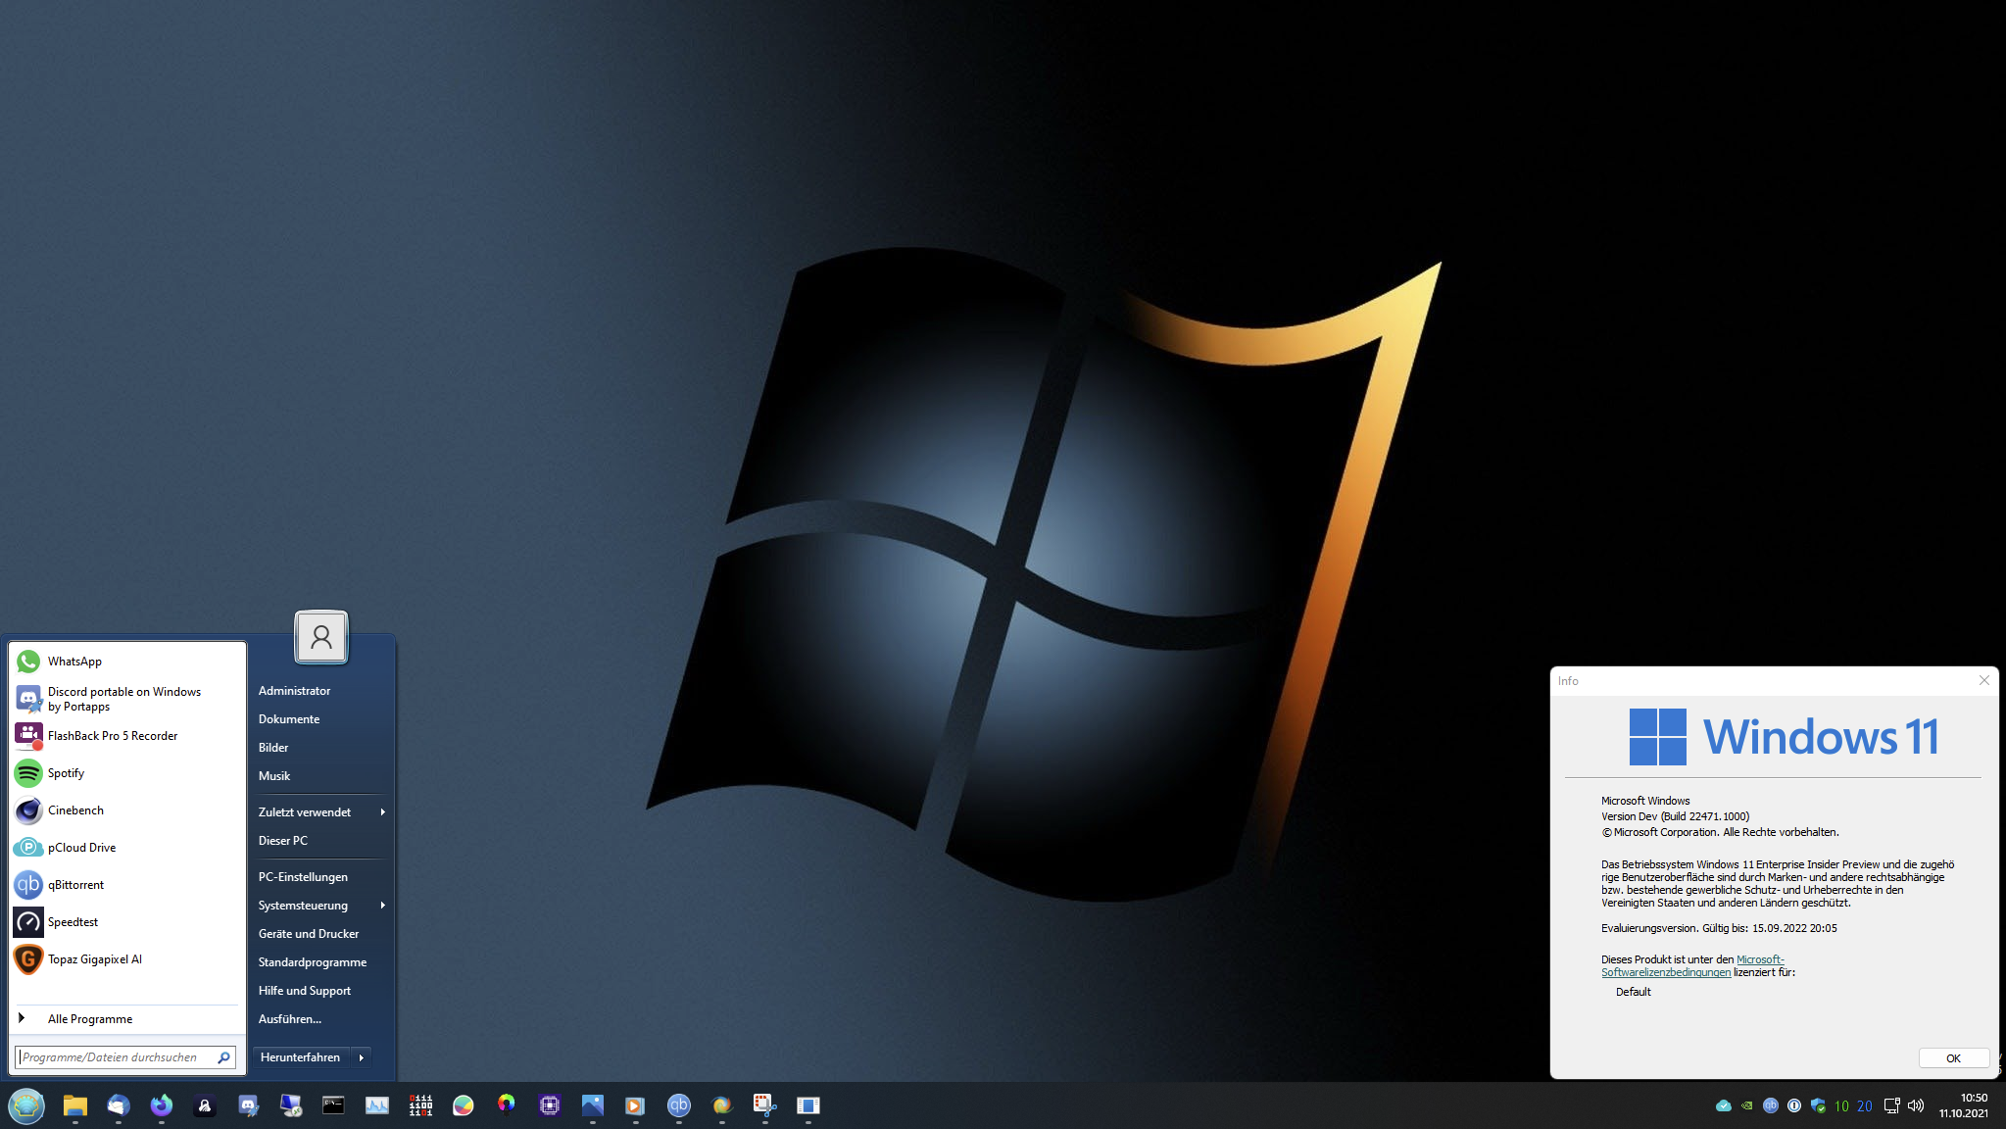Viewport: 2006px width, 1129px height.
Task: Open shutdown options arrow next to Herunterfahren
Action: 362,1057
